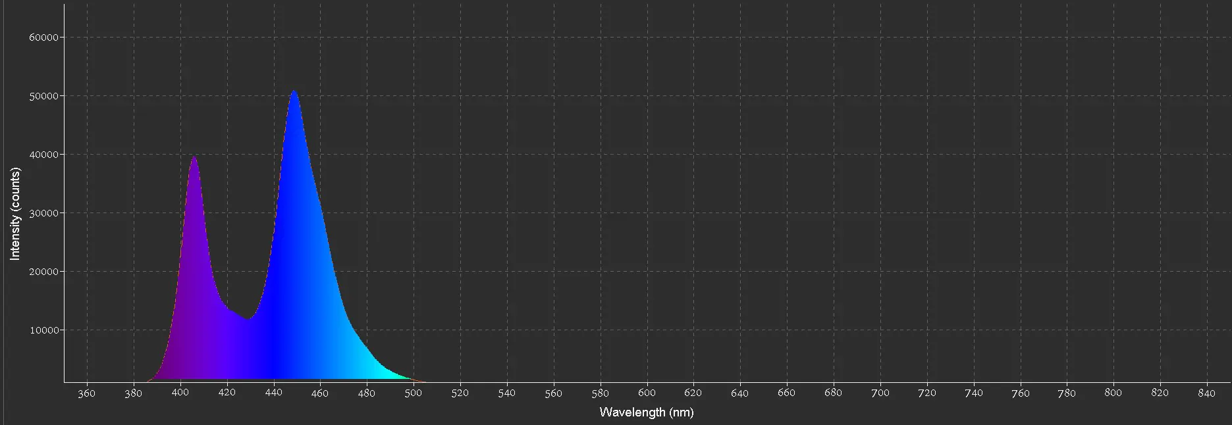Click the Wavelength (nm) axis title

646,413
